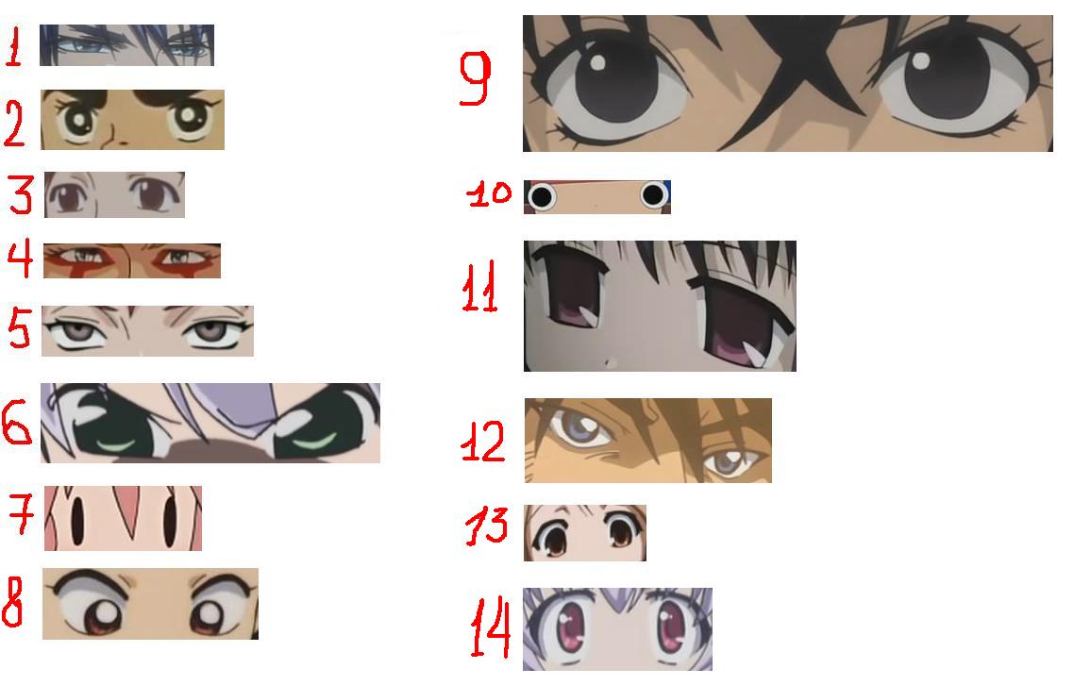Click the red handwritten number 14
The image size is (1074, 685).
[x=491, y=627]
